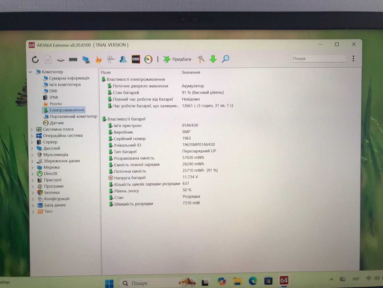Open Microsoft Store from taskbar
This screenshot has height=288, width=383.
coord(268,281)
